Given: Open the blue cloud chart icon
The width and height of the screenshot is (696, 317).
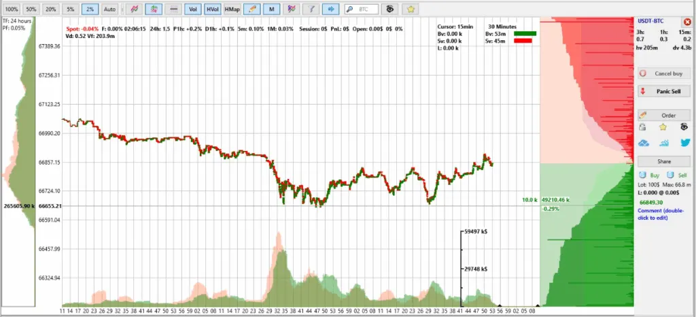Looking at the screenshot, I should (x=644, y=143).
